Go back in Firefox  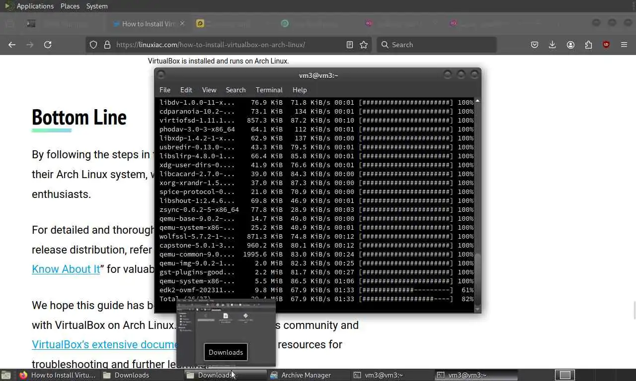point(12,45)
